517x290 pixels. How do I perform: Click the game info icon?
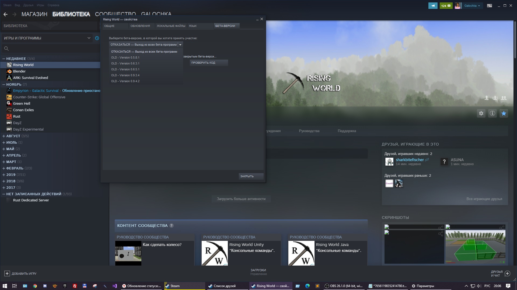click(x=492, y=113)
